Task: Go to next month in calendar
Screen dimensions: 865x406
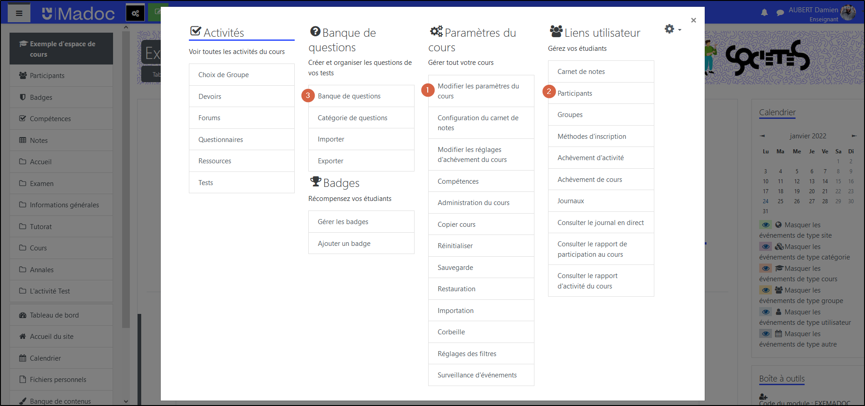Action: click(x=854, y=136)
